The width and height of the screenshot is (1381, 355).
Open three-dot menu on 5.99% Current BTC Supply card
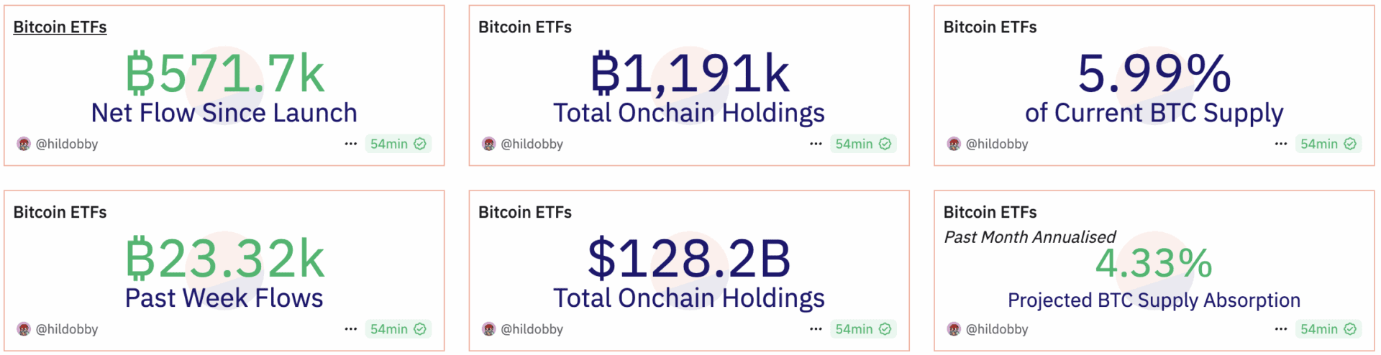1281,144
